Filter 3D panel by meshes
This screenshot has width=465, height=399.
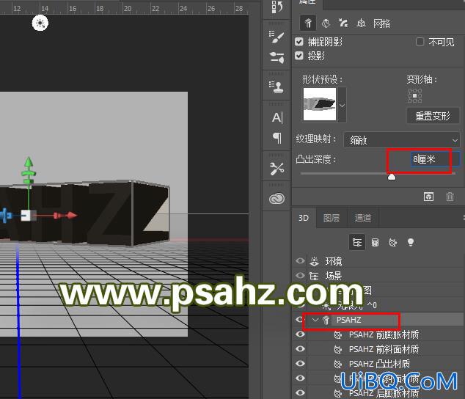click(375, 242)
